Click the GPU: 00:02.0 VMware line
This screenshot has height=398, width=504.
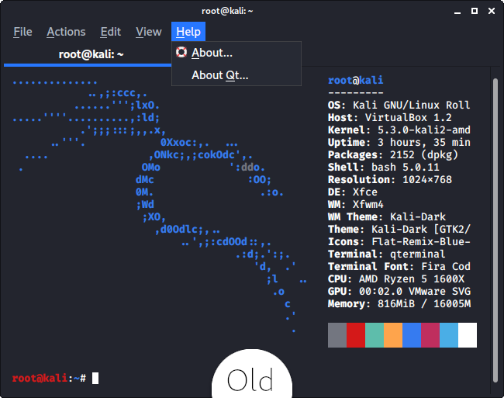coord(399,292)
